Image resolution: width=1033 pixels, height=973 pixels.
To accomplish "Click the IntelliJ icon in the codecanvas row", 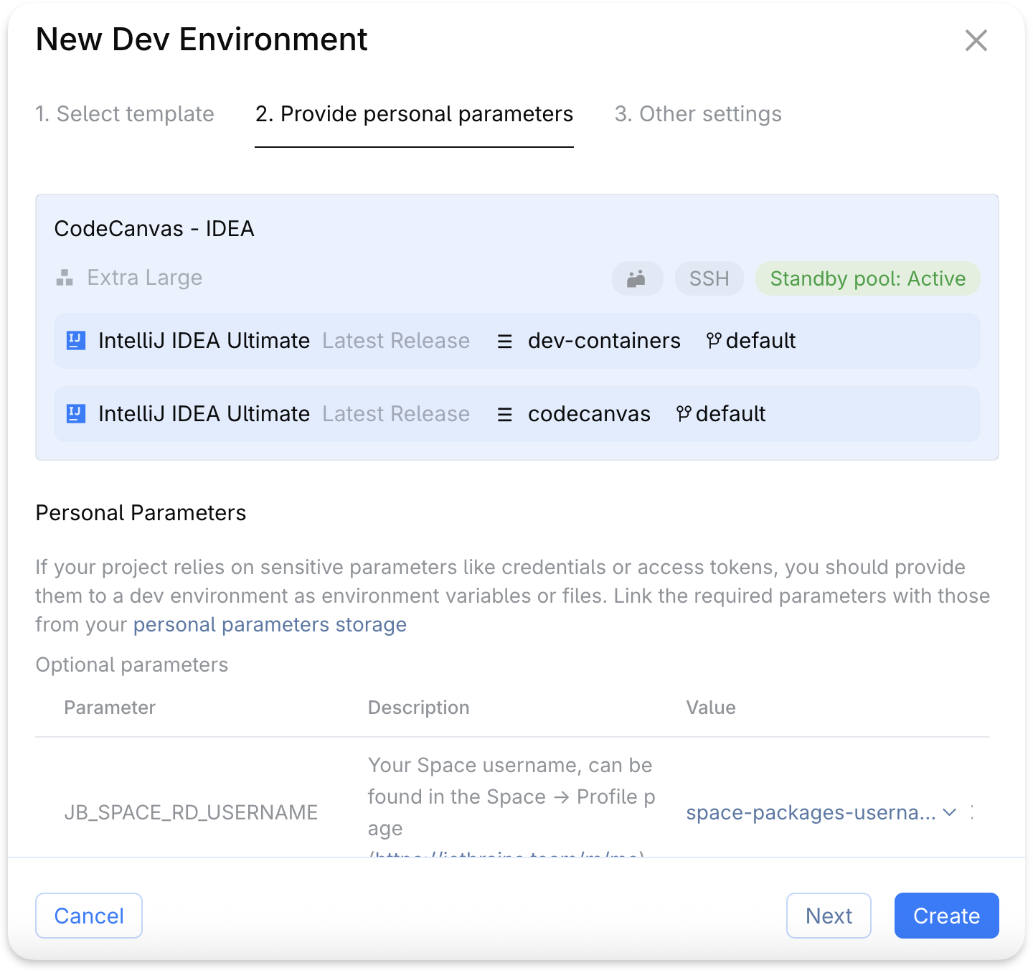I will (76, 413).
